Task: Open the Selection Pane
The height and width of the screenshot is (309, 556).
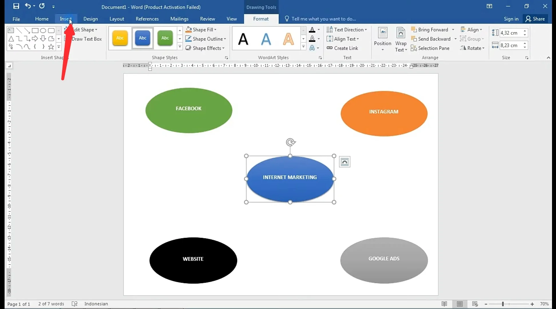Action: (430, 48)
